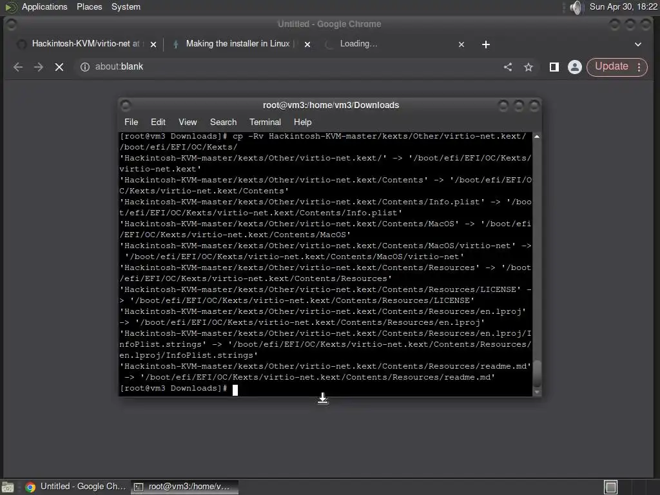Click terminal scrollbar down arrow
This screenshot has height=495, width=660.
tap(537, 392)
